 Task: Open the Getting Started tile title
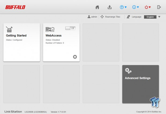pyautogui.click(x=16, y=35)
